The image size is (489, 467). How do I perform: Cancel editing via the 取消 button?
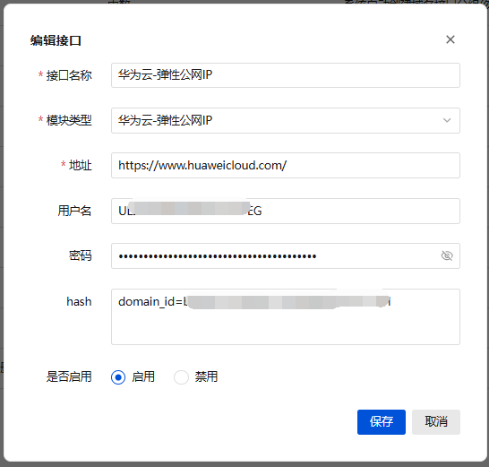(435, 422)
